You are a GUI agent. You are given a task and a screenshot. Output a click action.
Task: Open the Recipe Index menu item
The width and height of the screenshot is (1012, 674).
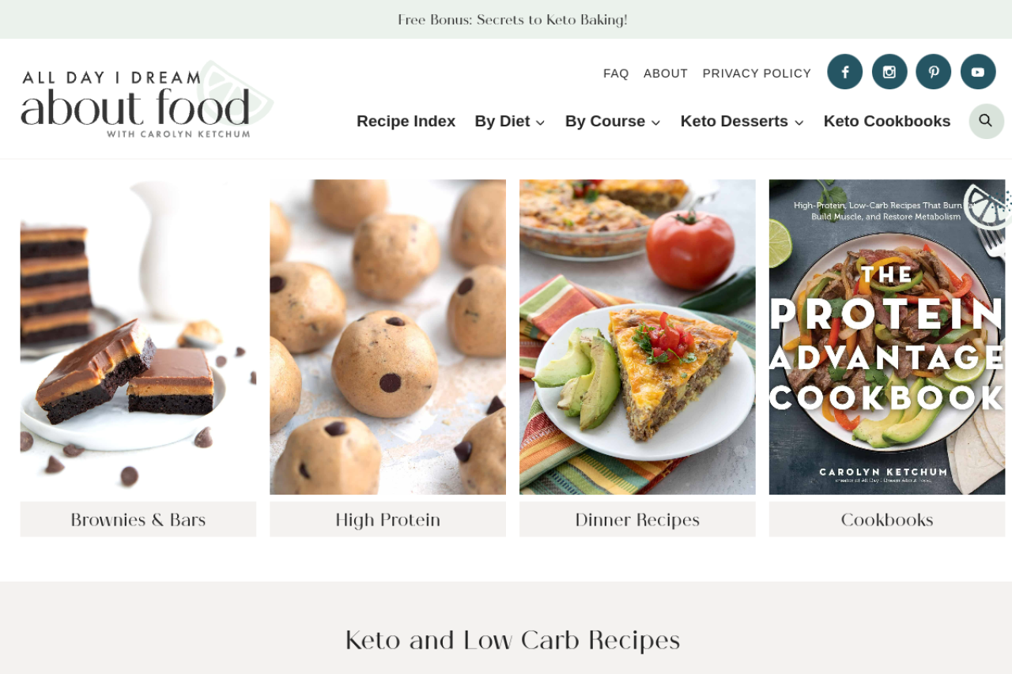[x=406, y=121]
